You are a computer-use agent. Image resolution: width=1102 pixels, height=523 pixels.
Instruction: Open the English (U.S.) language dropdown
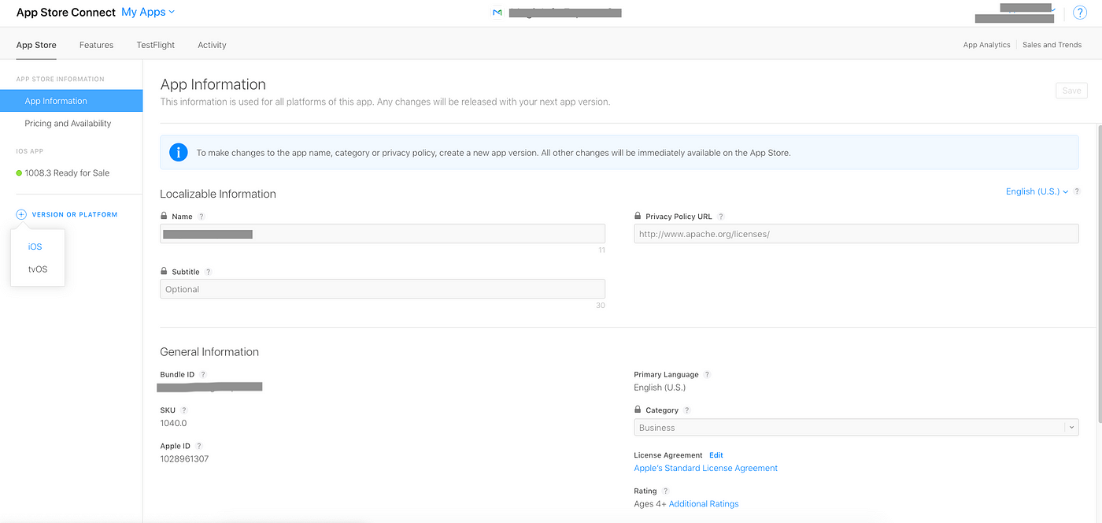pos(1037,191)
